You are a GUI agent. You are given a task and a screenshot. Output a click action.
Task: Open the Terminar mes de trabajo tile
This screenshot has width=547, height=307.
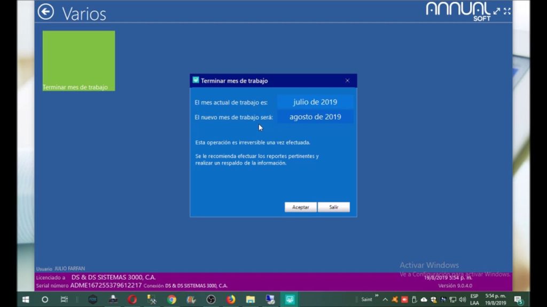[79, 60]
